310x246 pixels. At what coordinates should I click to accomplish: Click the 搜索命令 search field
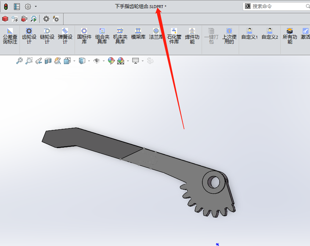(277, 6)
